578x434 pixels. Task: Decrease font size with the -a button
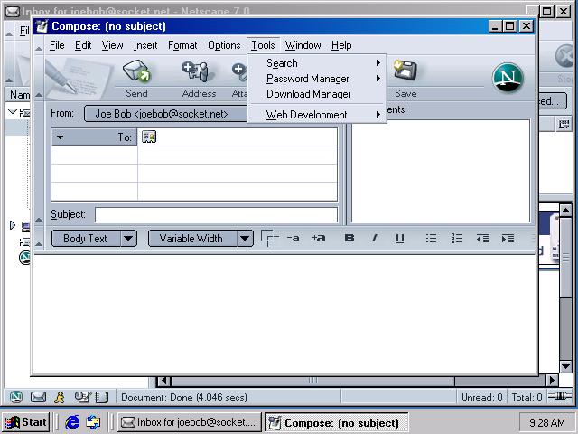(293, 238)
